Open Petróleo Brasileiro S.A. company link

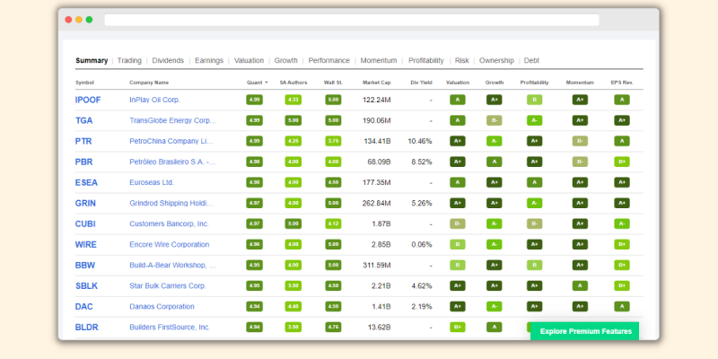172,162
